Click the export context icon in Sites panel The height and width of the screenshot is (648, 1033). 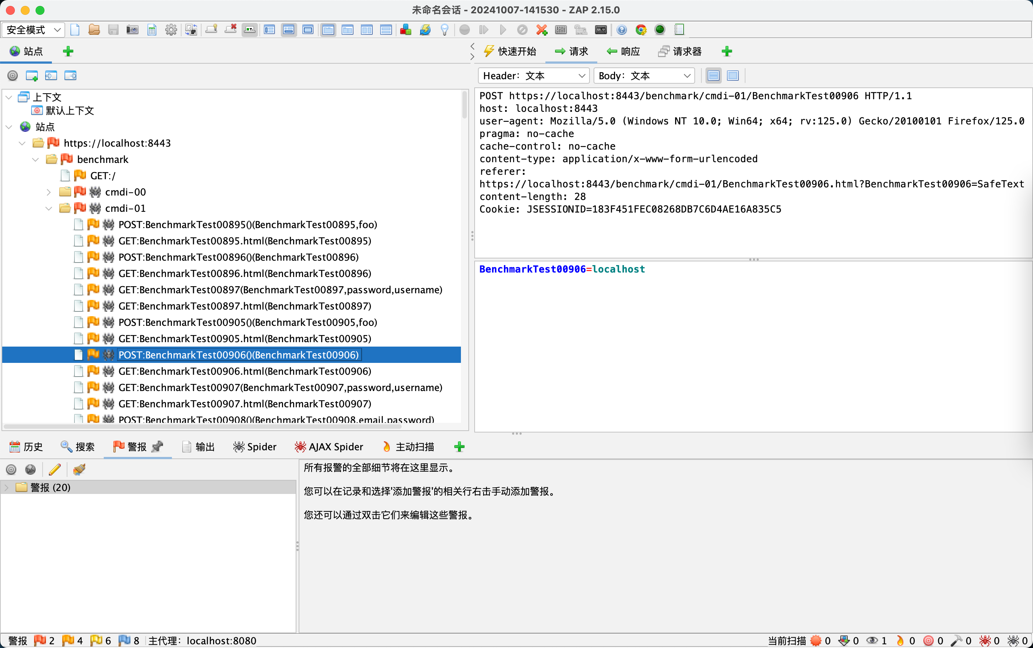pyautogui.click(x=70, y=76)
